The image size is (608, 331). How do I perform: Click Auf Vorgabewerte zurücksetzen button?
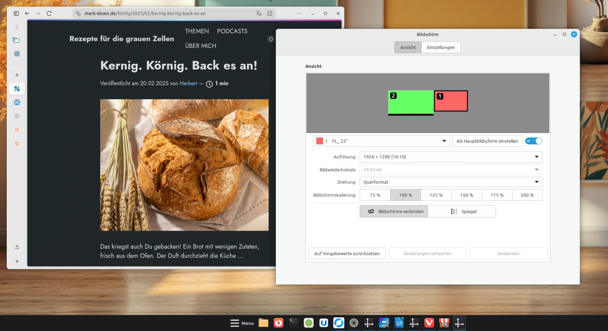pos(347,254)
